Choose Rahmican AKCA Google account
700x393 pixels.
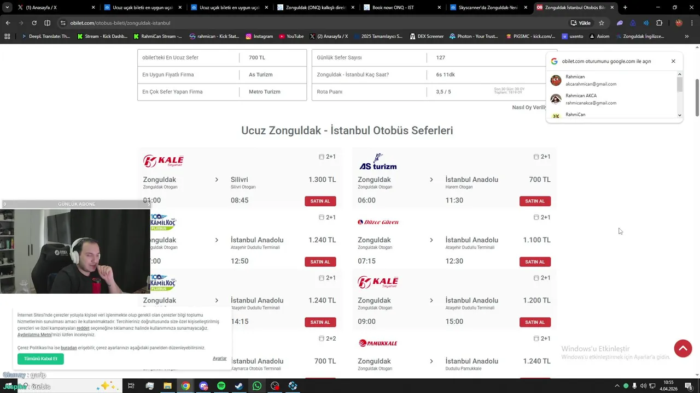612,99
